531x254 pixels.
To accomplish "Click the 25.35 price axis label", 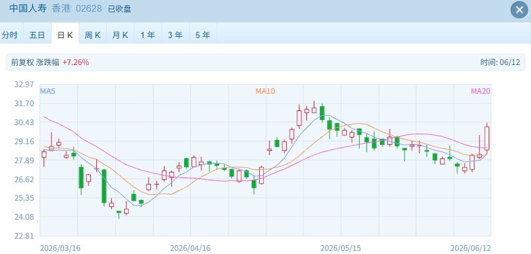I will (24, 198).
